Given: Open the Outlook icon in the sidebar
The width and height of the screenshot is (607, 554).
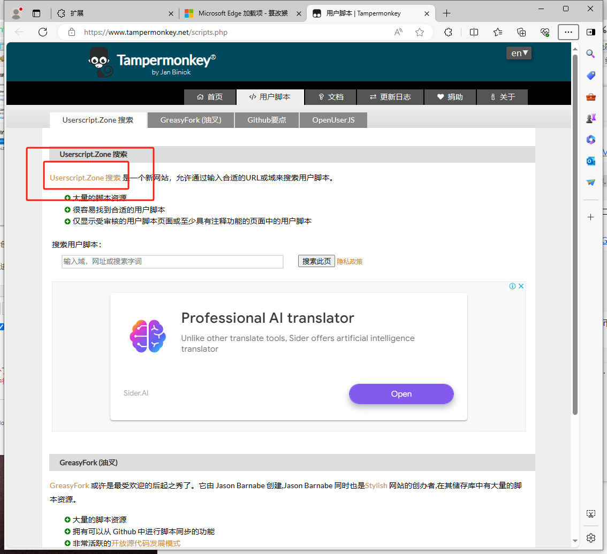Looking at the screenshot, I should tap(591, 161).
